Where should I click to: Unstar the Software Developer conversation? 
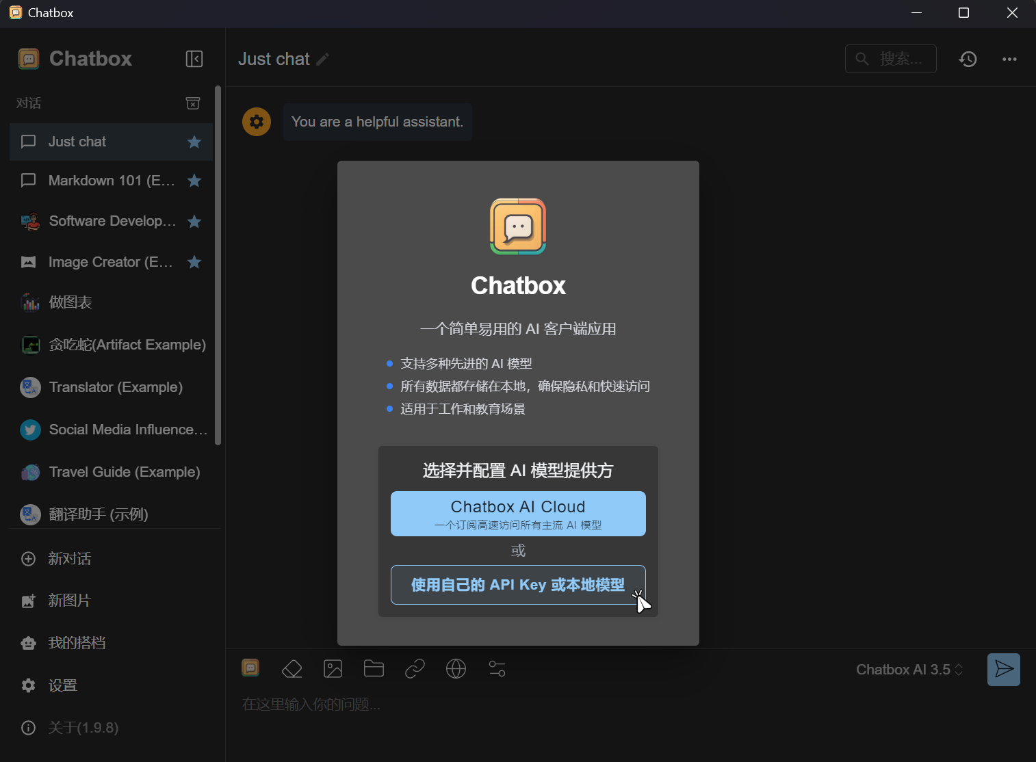(x=194, y=221)
